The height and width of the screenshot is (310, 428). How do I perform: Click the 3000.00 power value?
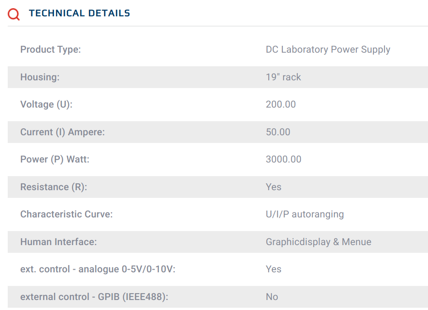[x=283, y=159]
